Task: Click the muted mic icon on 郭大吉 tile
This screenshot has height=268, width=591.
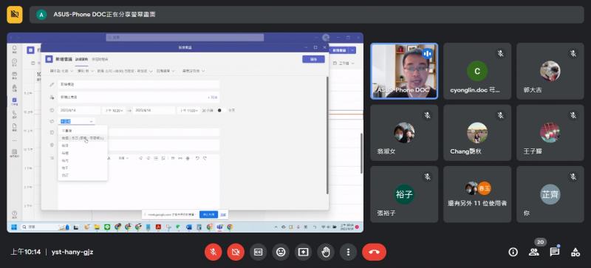Action: pos(573,53)
